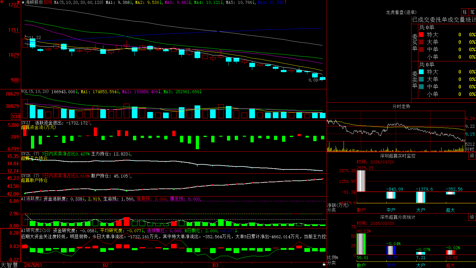Image resolution: width=476 pixels, height=268 pixels.
Task: Click the 比例% axis label
Action: tap(333, 257)
